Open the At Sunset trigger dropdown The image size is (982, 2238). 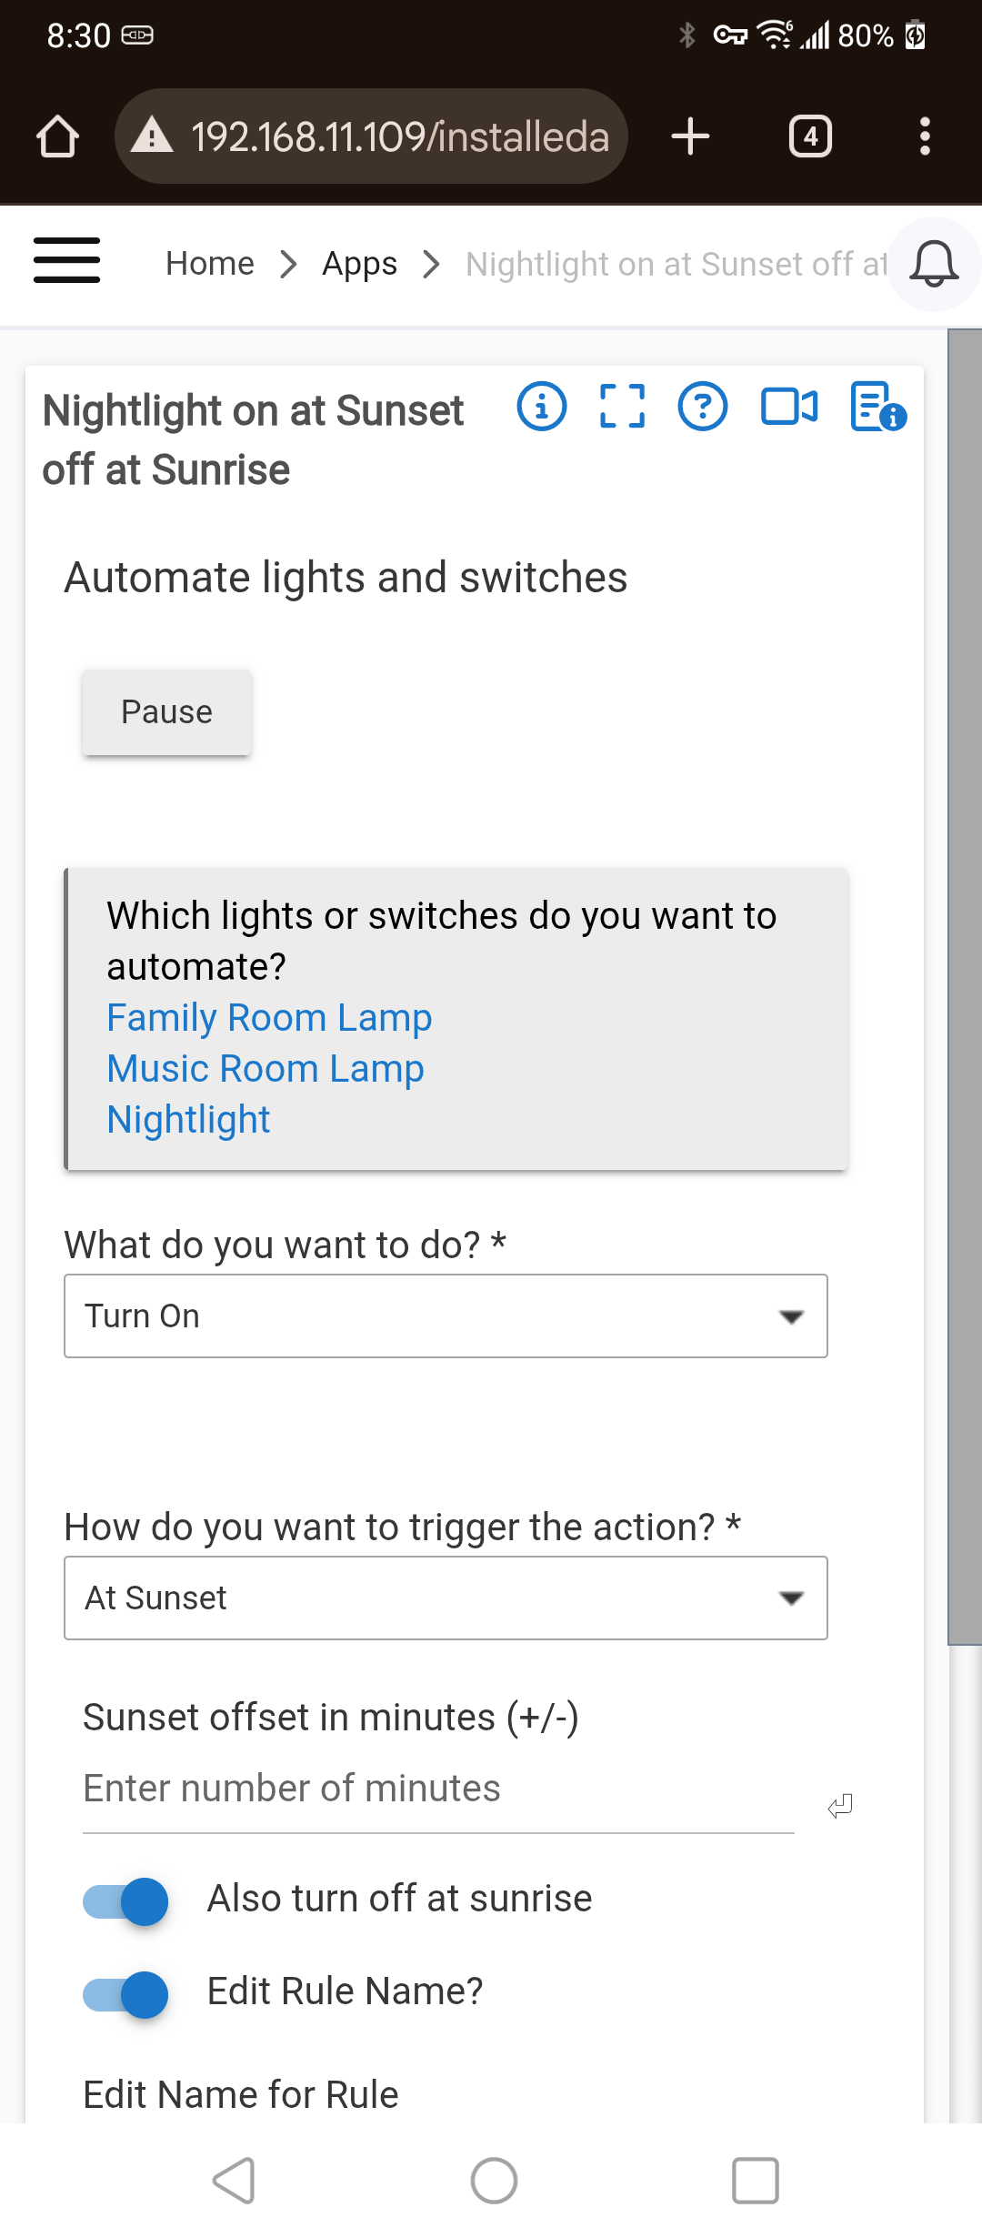coord(446,1598)
